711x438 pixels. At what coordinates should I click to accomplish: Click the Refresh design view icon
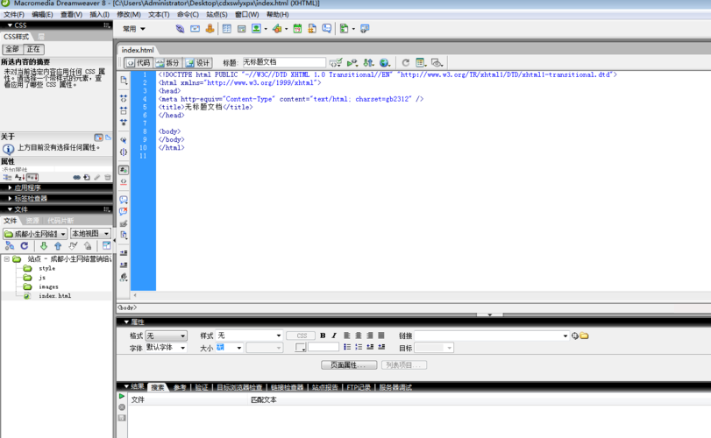pyautogui.click(x=405, y=63)
